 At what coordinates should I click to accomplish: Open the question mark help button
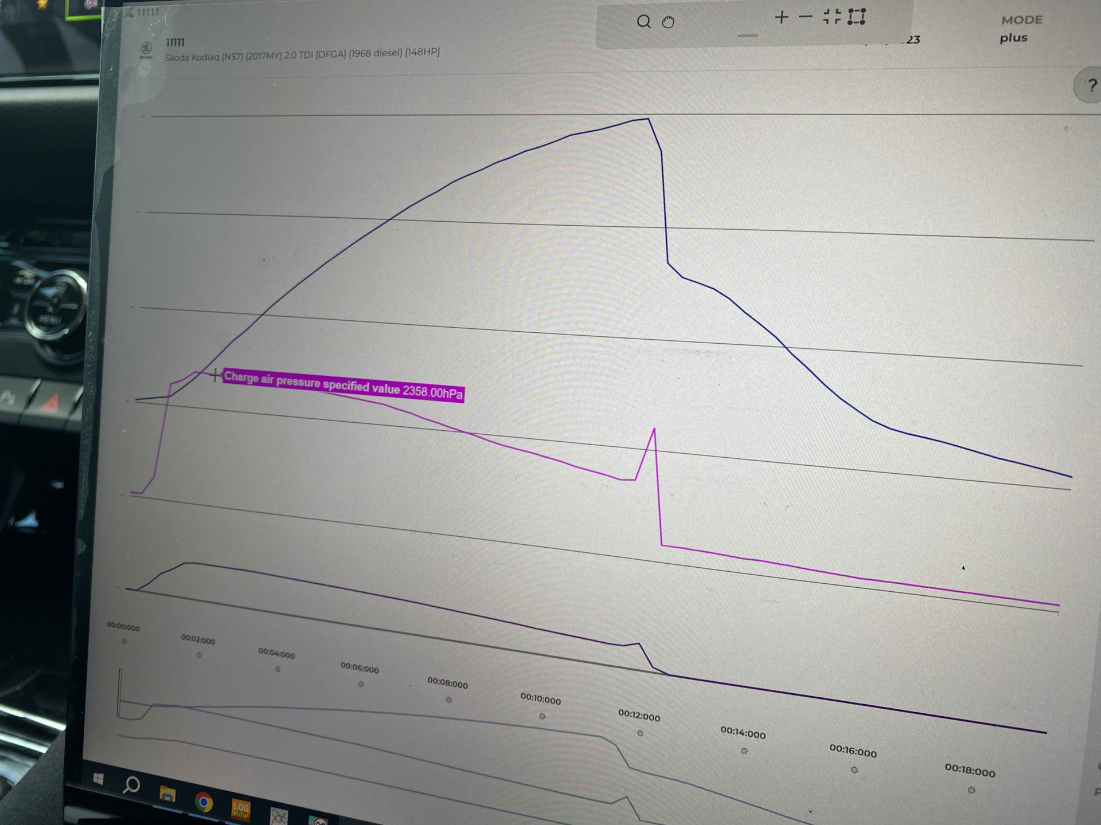[1091, 86]
